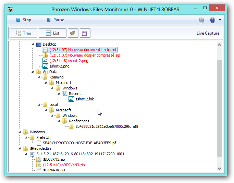Collapse the AppData folder node
The image size is (234, 183).
[x=33, y=72]
